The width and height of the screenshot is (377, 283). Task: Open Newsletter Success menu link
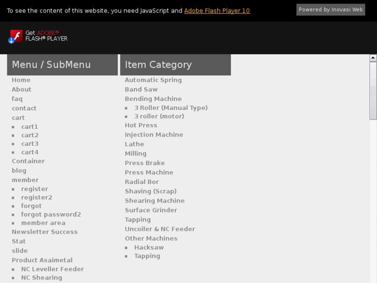(45, 232)
